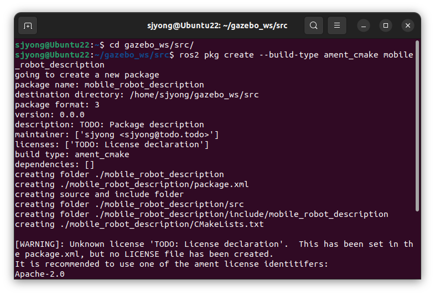
Task: Open a new terminal tab
Action: [x=28, y=26]
